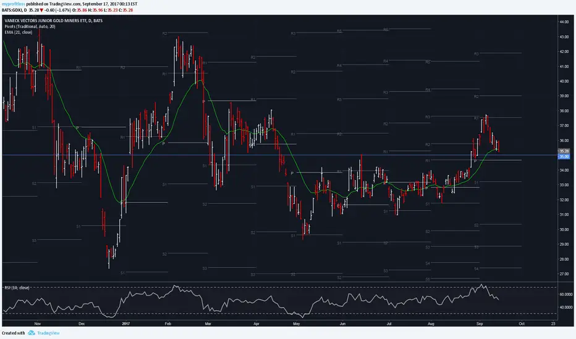Click the Aug label on time axis

431,324
